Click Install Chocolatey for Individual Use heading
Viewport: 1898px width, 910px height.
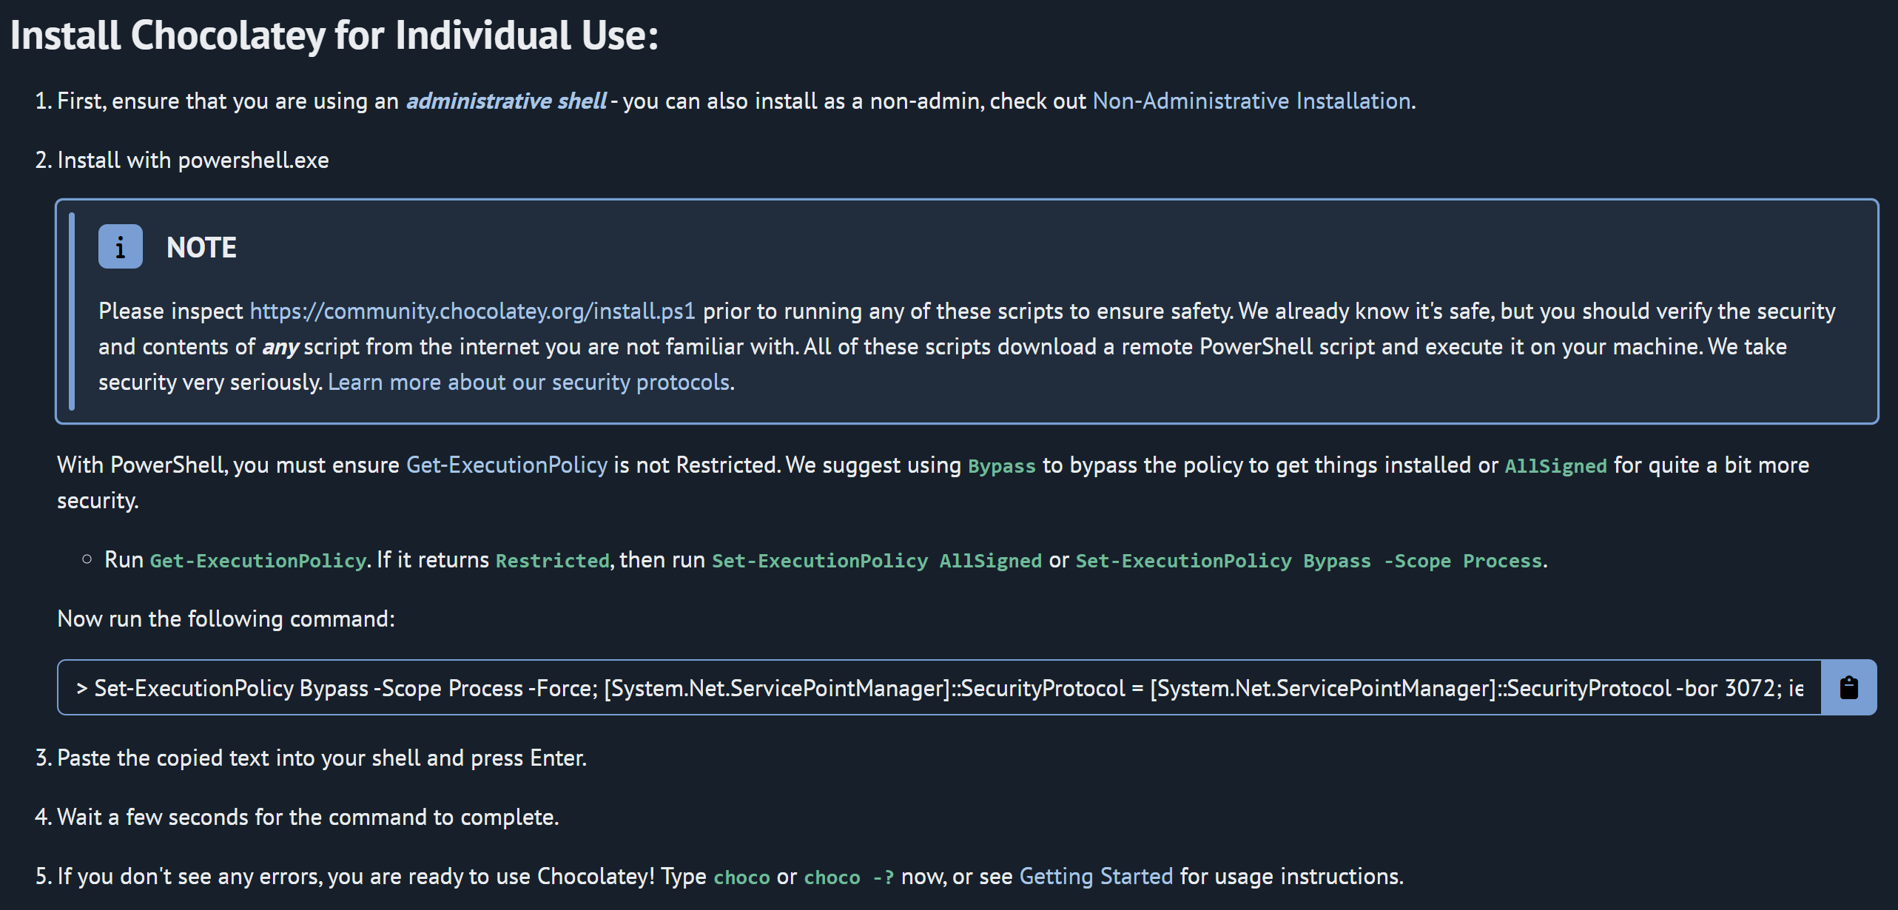coord(334,36)
